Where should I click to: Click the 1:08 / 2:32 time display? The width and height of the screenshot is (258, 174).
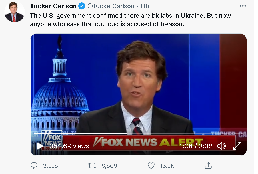[x=196, y=146]
